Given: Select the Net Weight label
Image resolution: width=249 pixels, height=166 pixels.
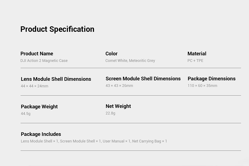Looking at the screenshot, I should [x=118, y=106].
